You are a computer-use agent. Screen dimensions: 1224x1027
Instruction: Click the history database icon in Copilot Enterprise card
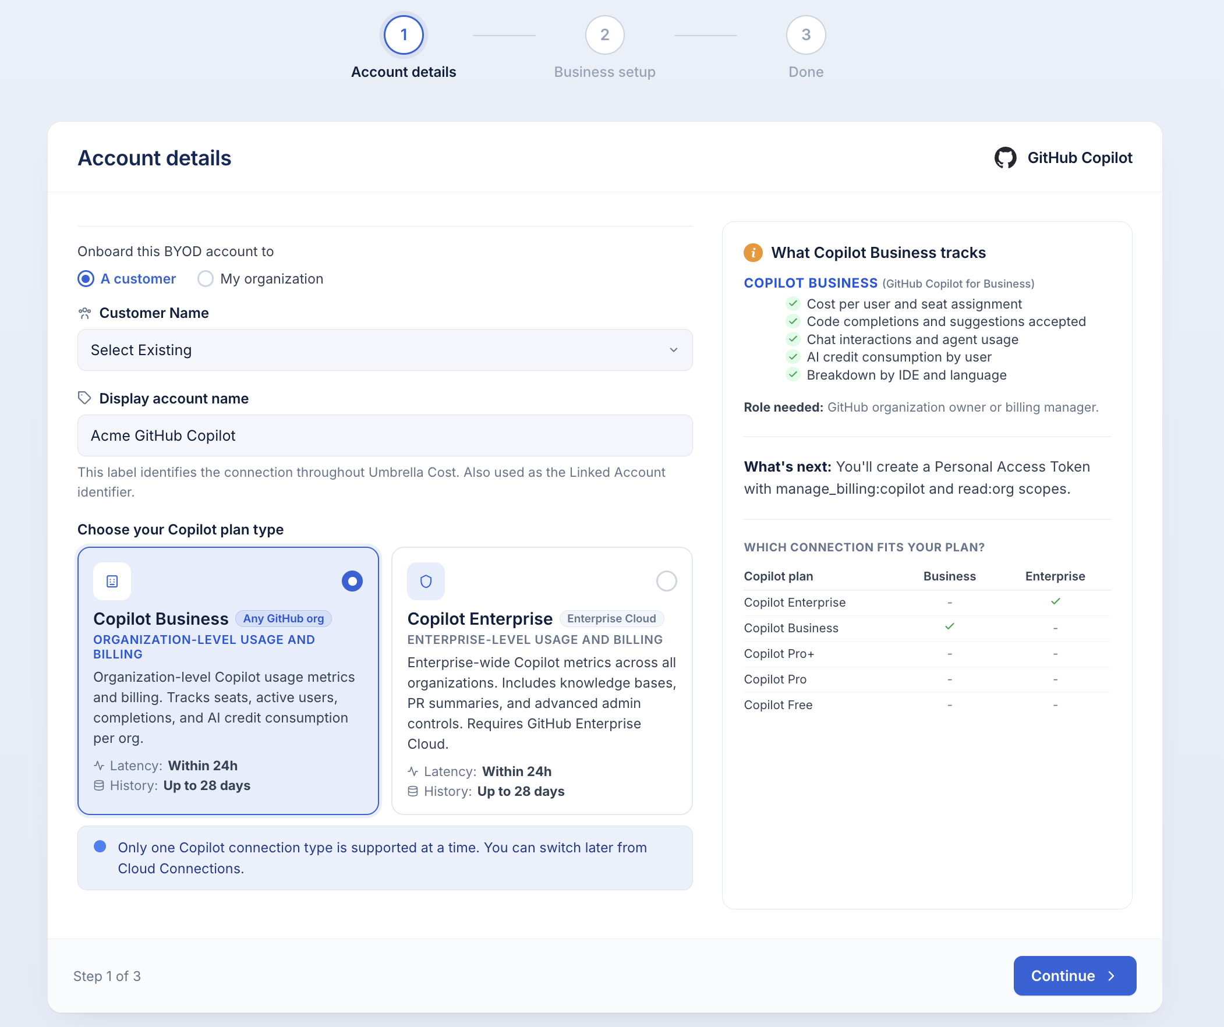tap(413, 791)
